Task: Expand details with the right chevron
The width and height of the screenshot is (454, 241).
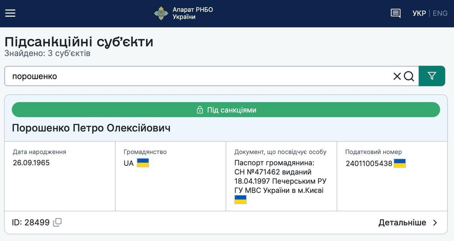Action: point(435,222)
